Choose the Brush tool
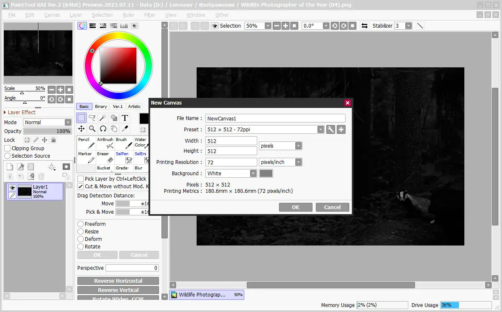The width and height of the screenshot is (502, 312). click(x=124, y=143)
